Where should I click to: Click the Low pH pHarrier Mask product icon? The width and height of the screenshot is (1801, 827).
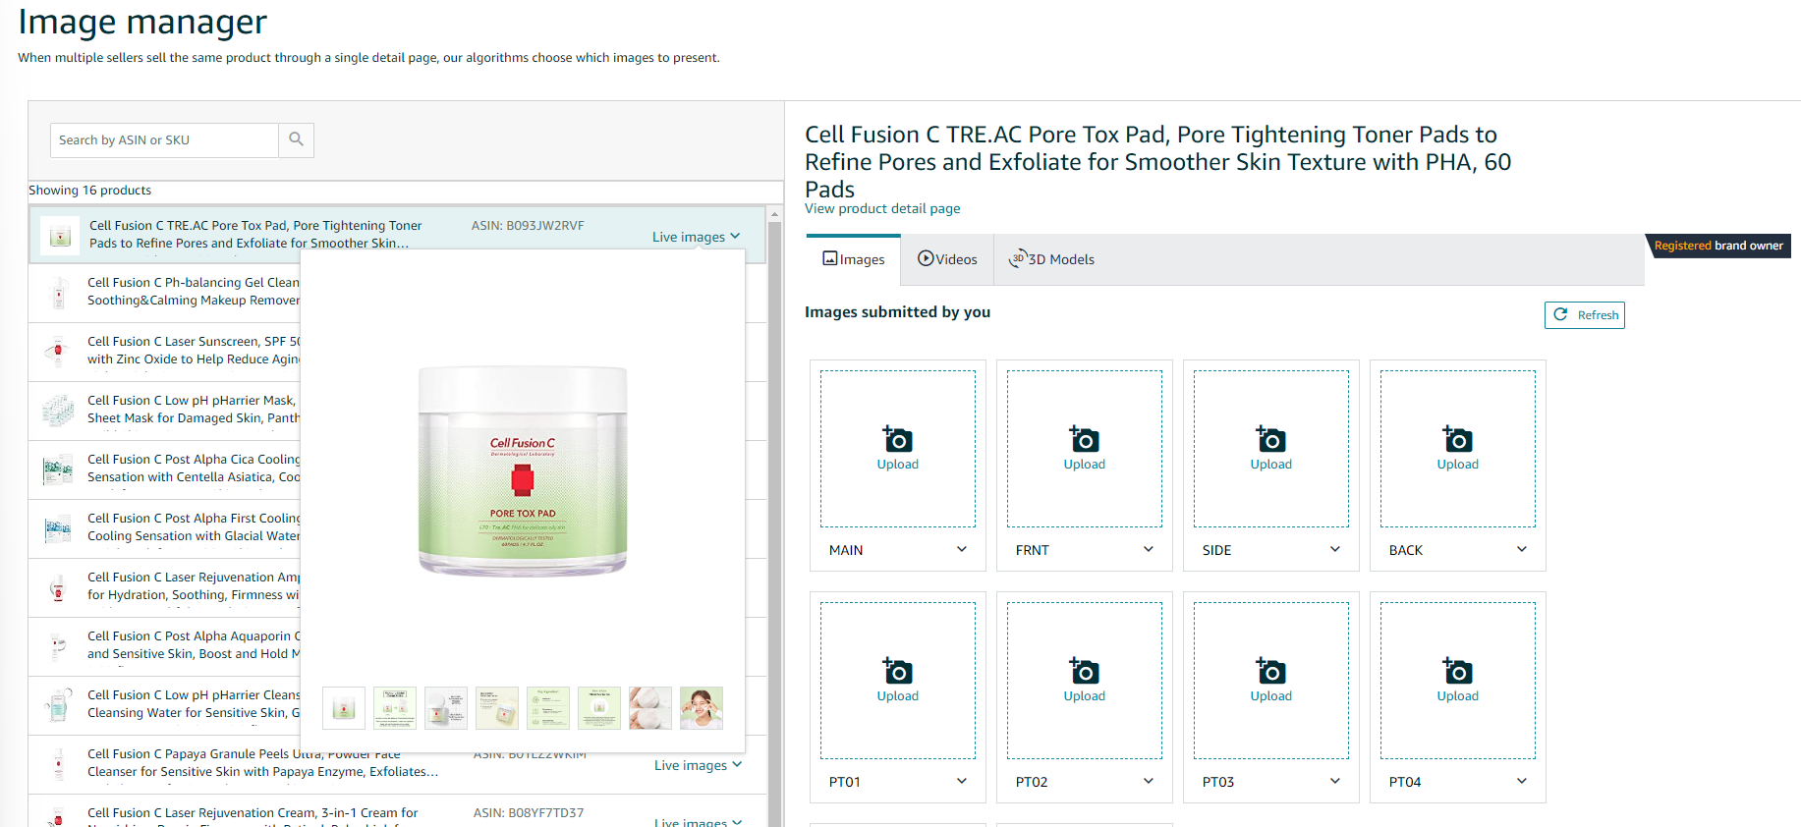click(58, 411)
